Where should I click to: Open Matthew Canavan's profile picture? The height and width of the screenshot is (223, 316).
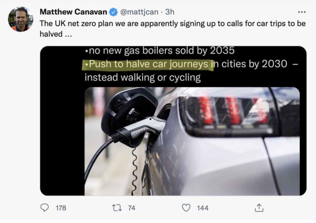point(21,19)
